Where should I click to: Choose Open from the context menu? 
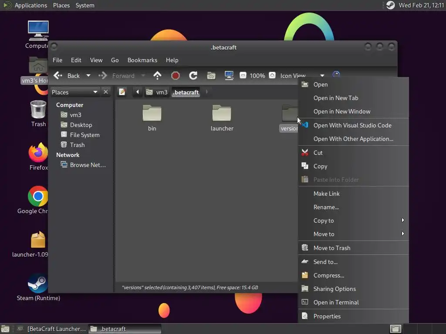pos(353,84)
